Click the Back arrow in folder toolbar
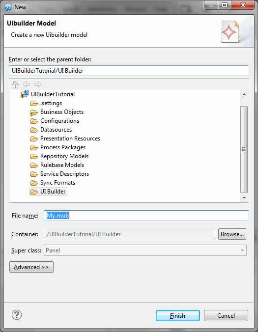The image size is (258, 332). (27, 84)
